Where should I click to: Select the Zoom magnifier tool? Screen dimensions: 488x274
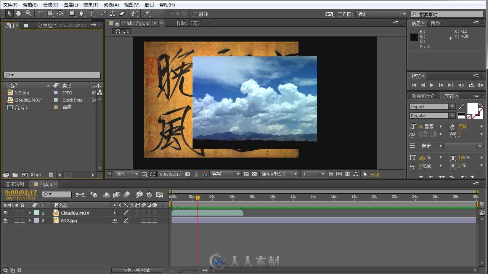tap(28, 14)
